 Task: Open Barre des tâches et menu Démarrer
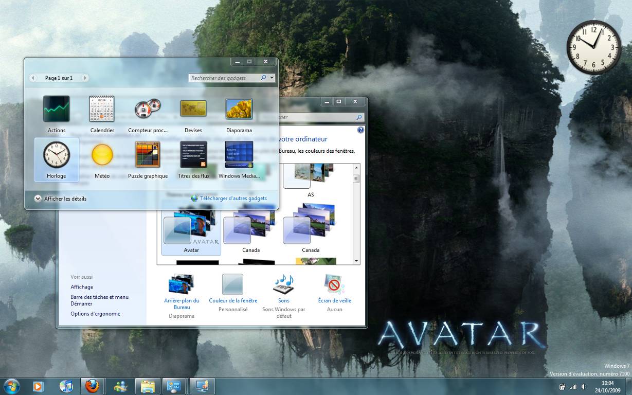pyautogui.click(x=100, y=300)
